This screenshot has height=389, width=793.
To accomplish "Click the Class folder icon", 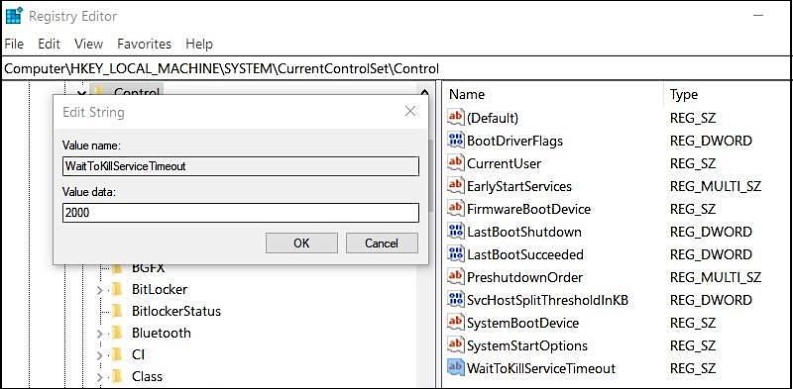I will click(x=117, y=376).
